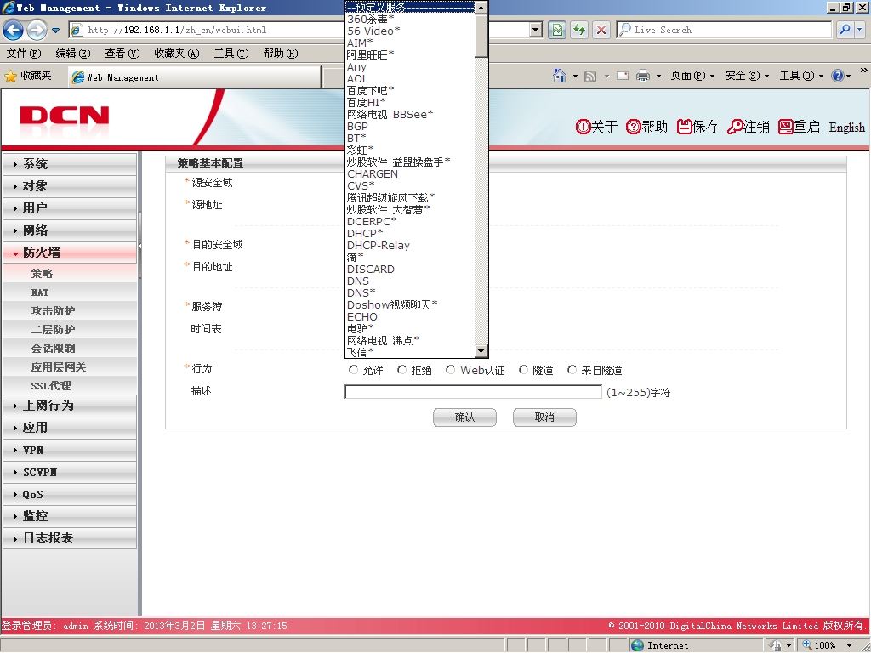The width and height of the screenshot is (871, 653).
Task: Click the Read mail icon
Action: coord(623,76)
